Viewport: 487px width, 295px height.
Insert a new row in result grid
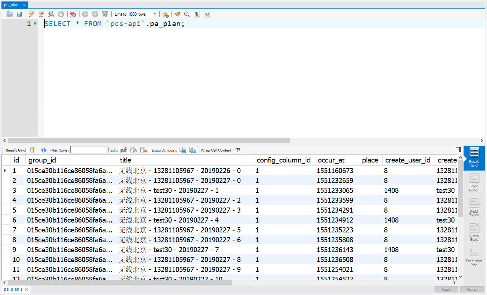(134, 150)
